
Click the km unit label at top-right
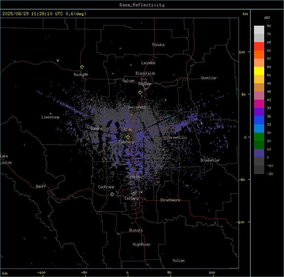(x=245, y=14)
